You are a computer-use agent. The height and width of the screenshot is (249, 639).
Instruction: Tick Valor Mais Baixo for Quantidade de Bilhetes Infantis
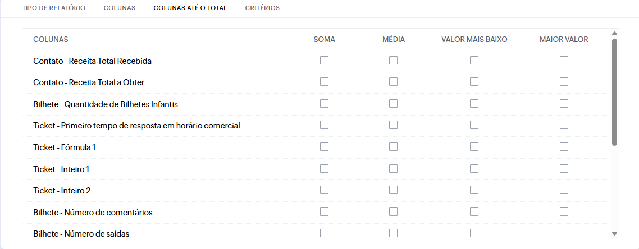pos(474,104)
